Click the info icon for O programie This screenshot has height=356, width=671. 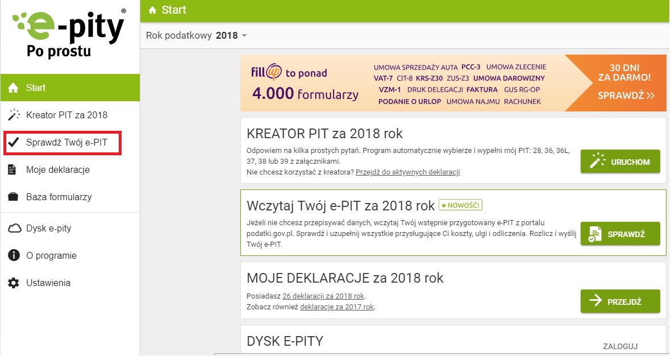click(14, 256)
